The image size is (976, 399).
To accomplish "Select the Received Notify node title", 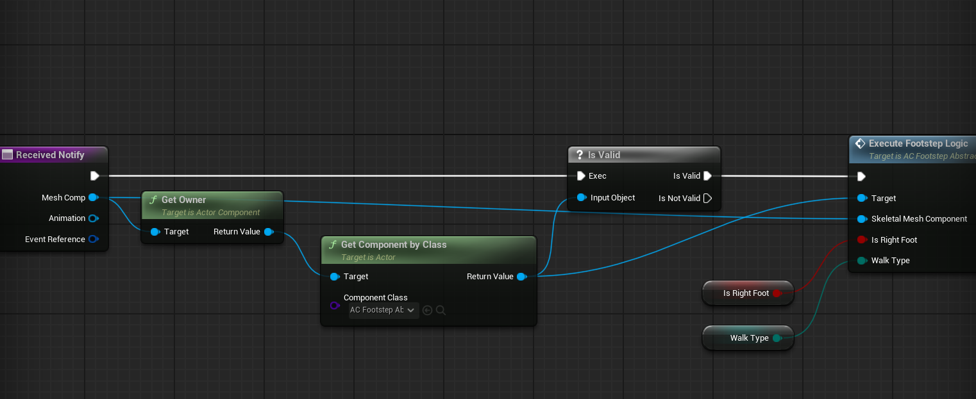I will tap(50, 155).
